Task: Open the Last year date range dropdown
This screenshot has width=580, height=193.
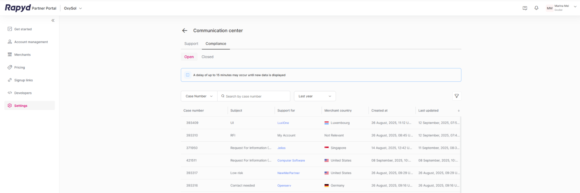Action: (x=315, y=96)
